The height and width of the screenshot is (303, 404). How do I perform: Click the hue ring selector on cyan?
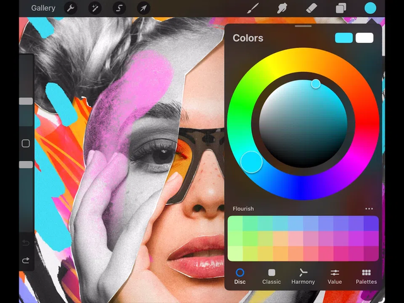pyautogui.click(x=251, y=162)
